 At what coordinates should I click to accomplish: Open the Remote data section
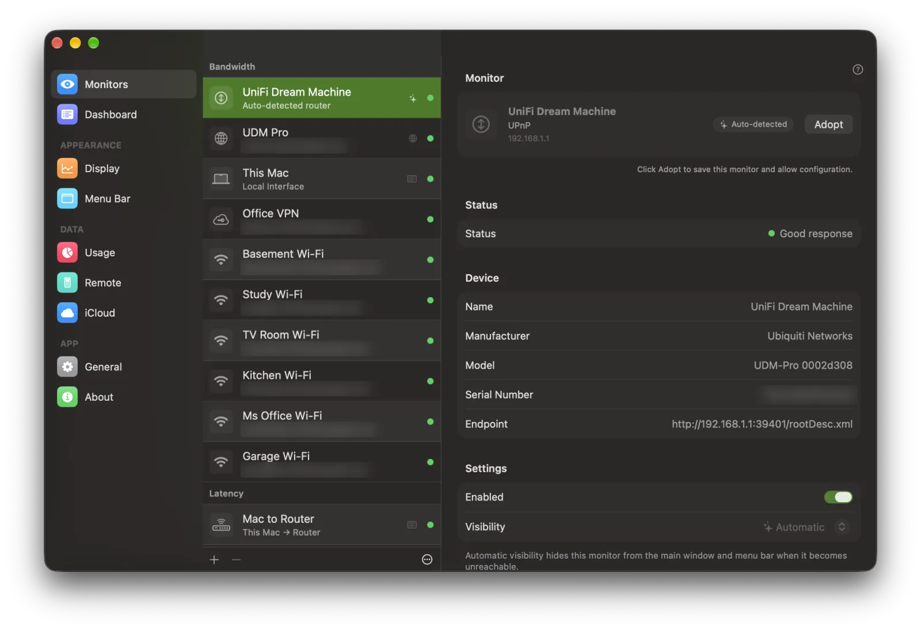123,282
